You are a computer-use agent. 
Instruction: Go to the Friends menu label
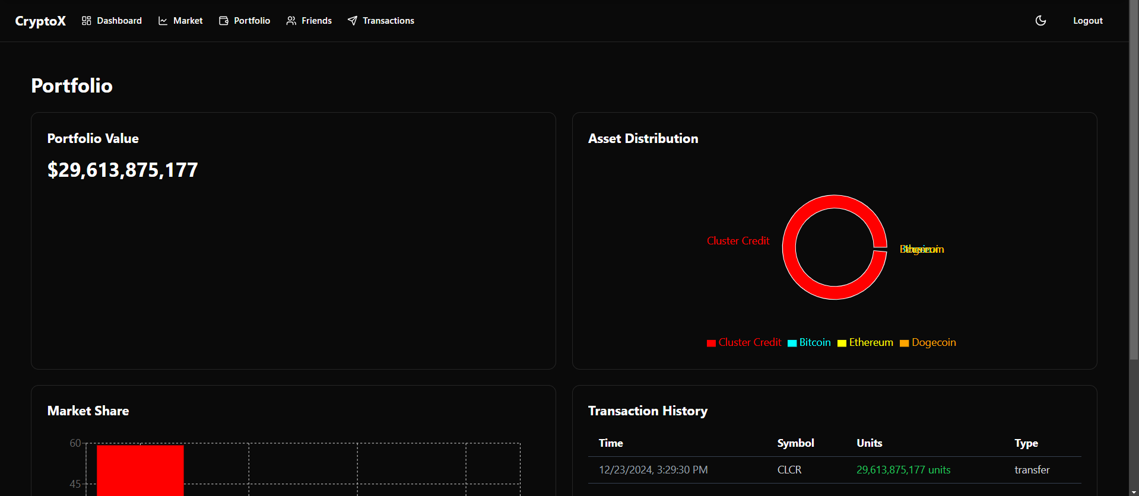coord(316,21)
